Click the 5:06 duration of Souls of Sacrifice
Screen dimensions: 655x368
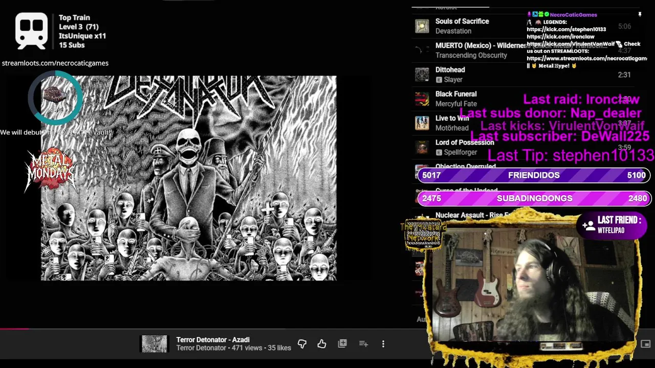[x=624, y=26]
